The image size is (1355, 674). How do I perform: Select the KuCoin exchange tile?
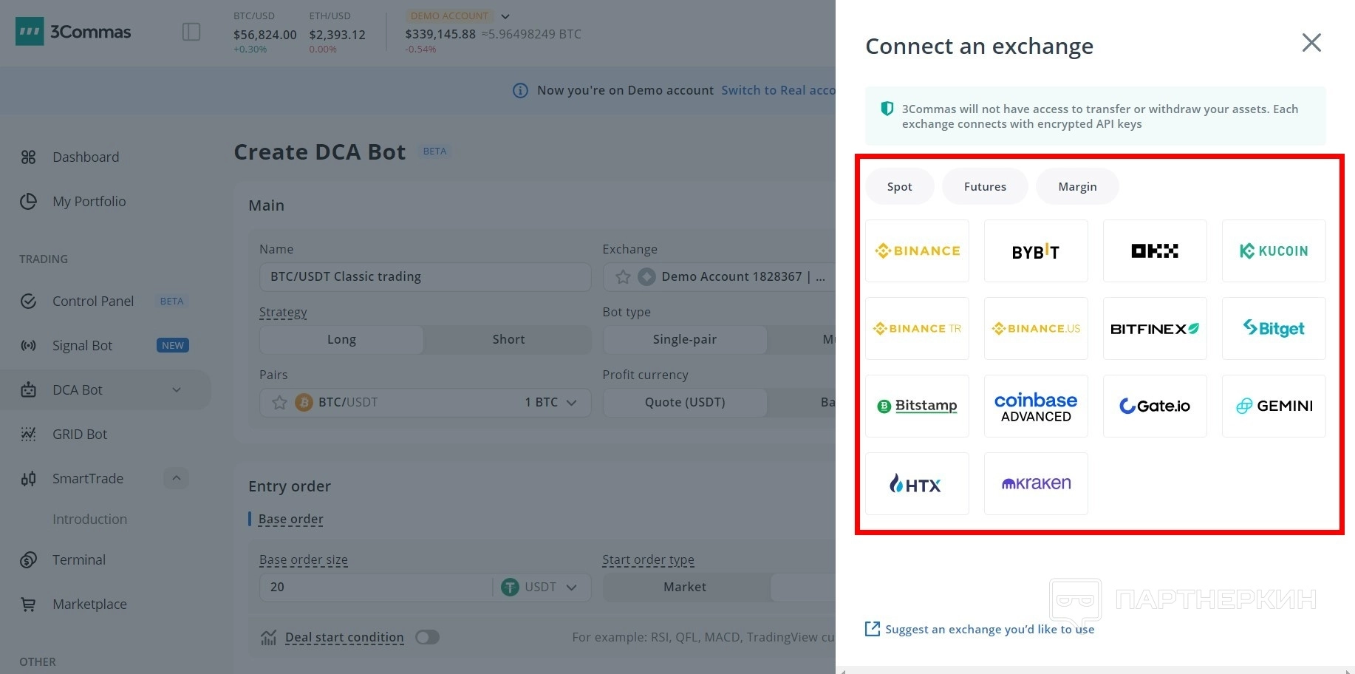tap(1273, 251)
